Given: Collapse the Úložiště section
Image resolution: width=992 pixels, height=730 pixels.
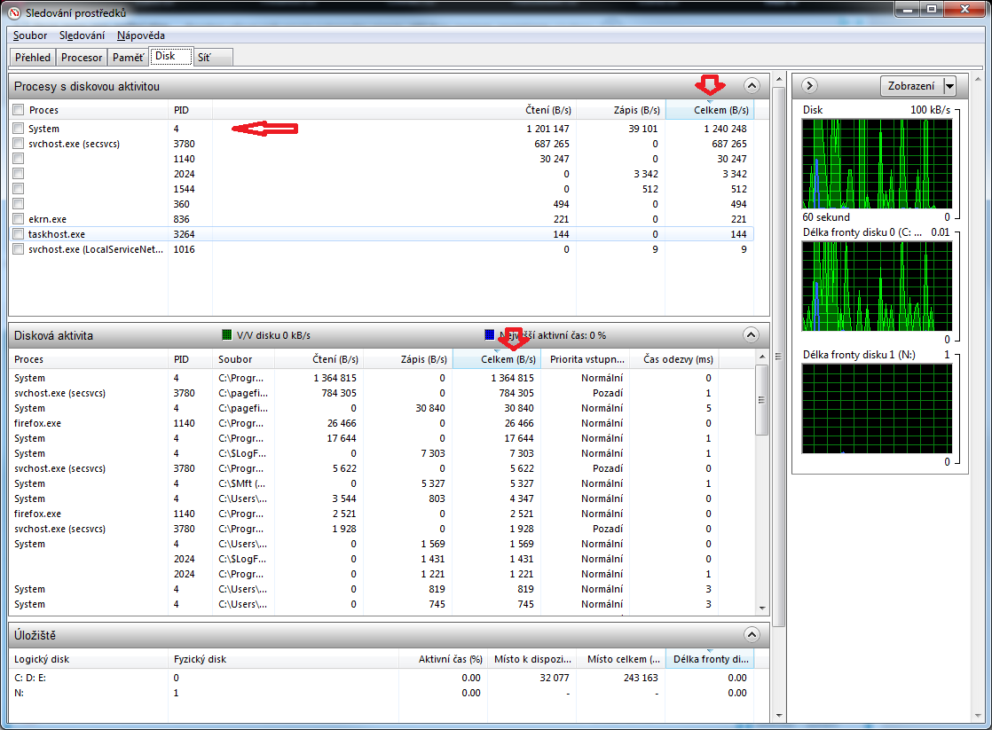Looking at the screenshot, I should tap(752, 635).
